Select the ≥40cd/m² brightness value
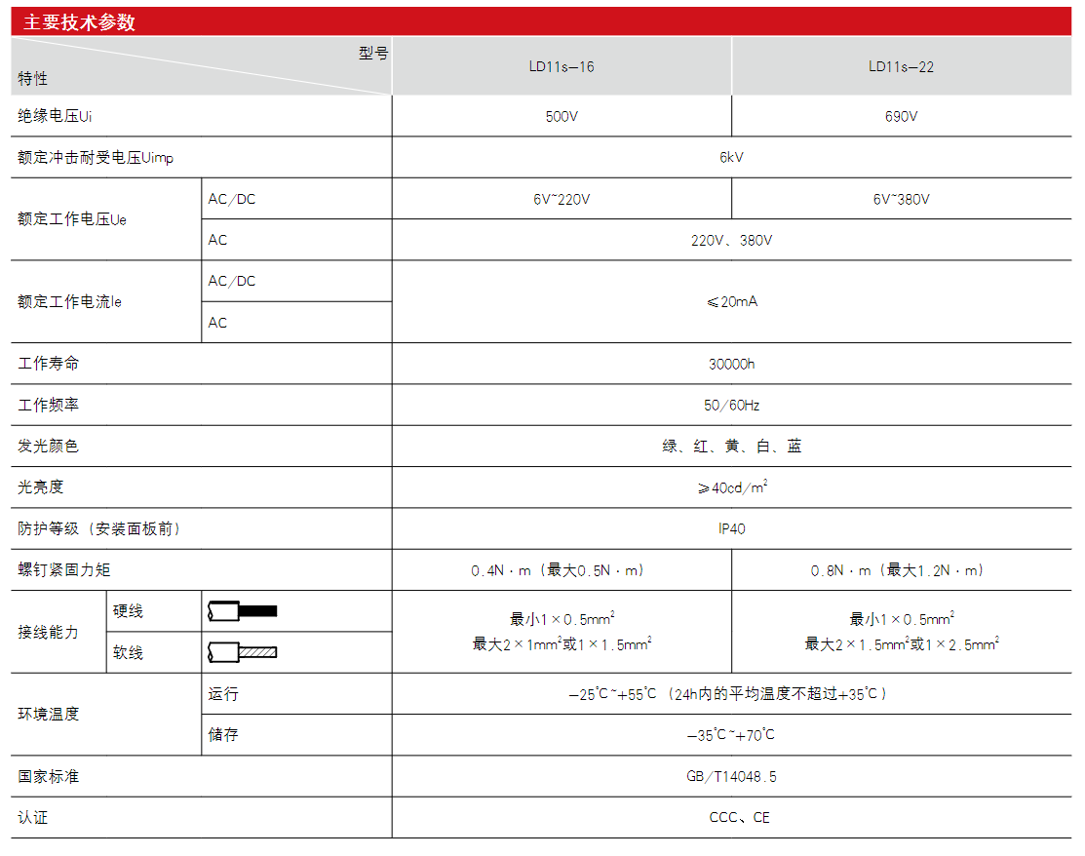 [731, 487]
